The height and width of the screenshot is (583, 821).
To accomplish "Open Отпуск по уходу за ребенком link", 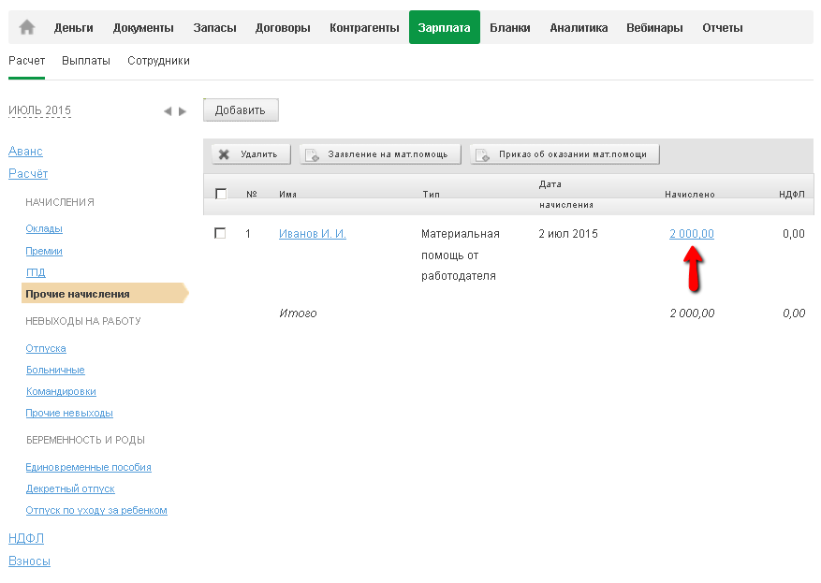I will tap(96, 510).
